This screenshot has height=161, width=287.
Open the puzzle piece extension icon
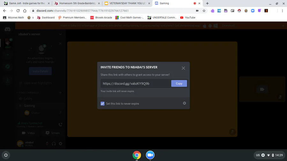pos(212,11)
